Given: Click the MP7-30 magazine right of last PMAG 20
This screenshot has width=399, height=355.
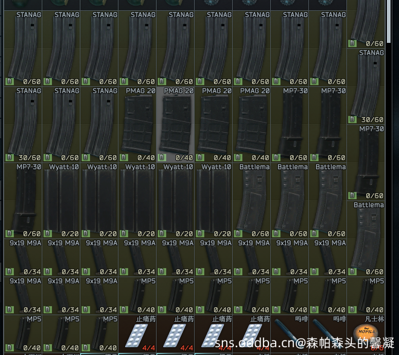Looking at the screenshot, I should [x=290, y=124].
